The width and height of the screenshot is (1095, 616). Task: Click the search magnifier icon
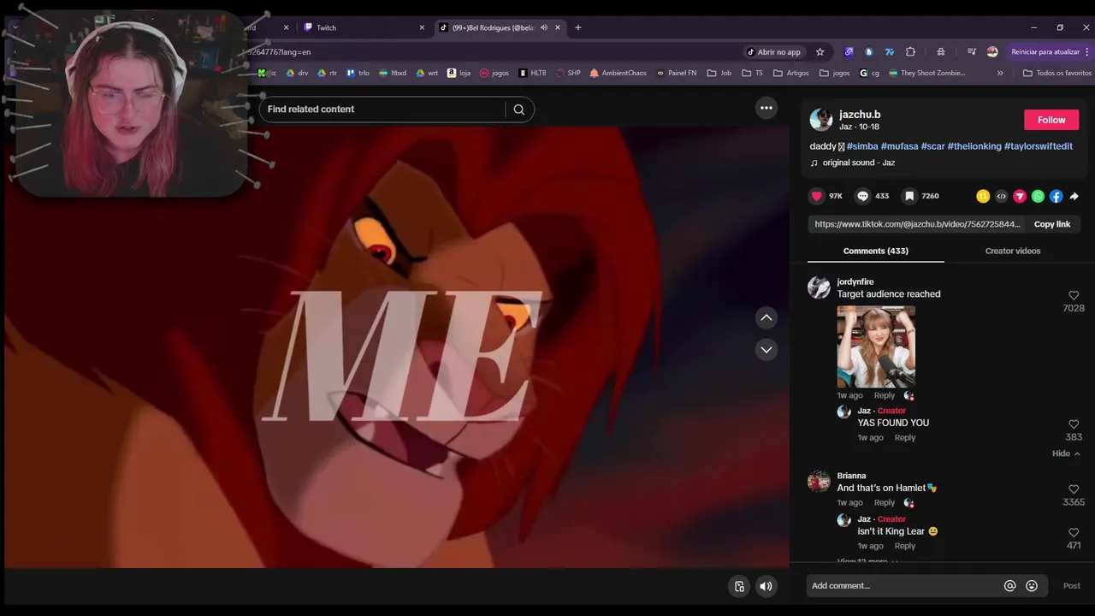pos(518,110)
